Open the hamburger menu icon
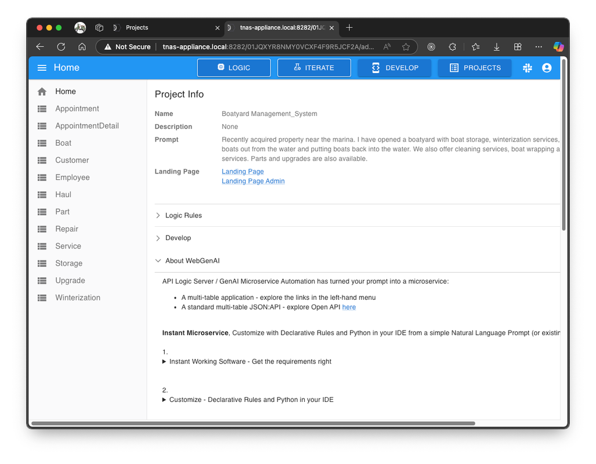 click(x=42, y=68)
